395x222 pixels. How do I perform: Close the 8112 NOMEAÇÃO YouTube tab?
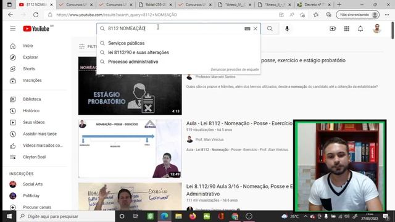pyautogui.click(x=51, y=5)
